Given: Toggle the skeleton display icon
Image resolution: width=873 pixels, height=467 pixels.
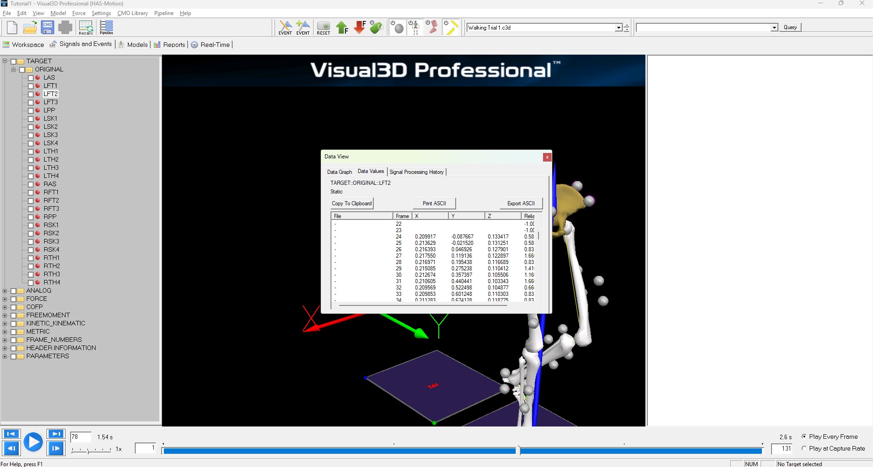Looking at the screenshot, I should click(x=414, y=28).
